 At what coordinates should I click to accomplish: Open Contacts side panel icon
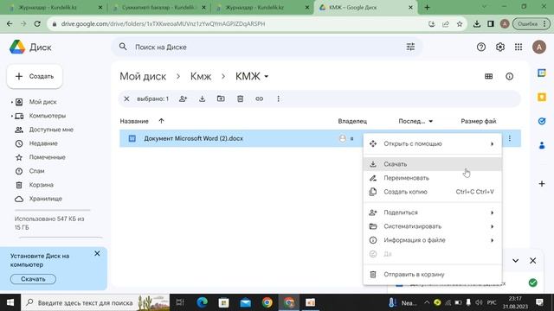pos(542,145)
